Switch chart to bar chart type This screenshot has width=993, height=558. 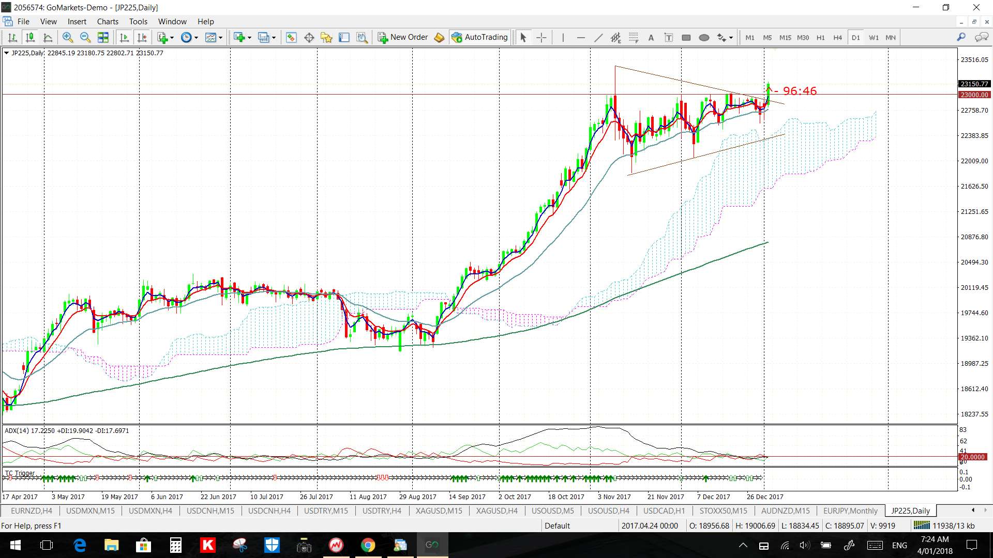(13, 37)
